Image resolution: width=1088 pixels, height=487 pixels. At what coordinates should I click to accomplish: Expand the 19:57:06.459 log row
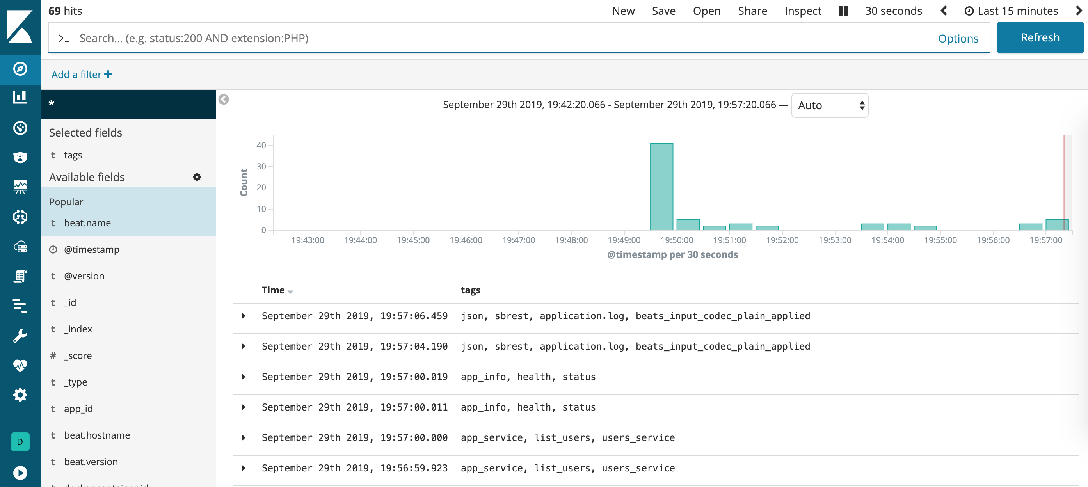pyautogui.click(x=244, y=316)
